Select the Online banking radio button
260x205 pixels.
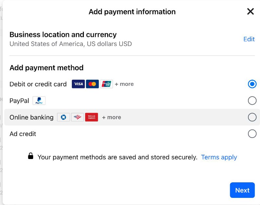pyautogui.click(x=252, y=117)
